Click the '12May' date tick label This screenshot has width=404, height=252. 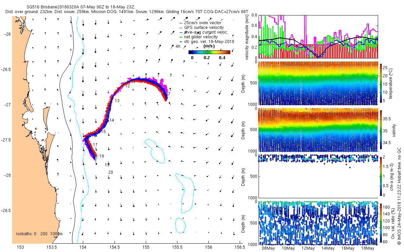[308, 249]
